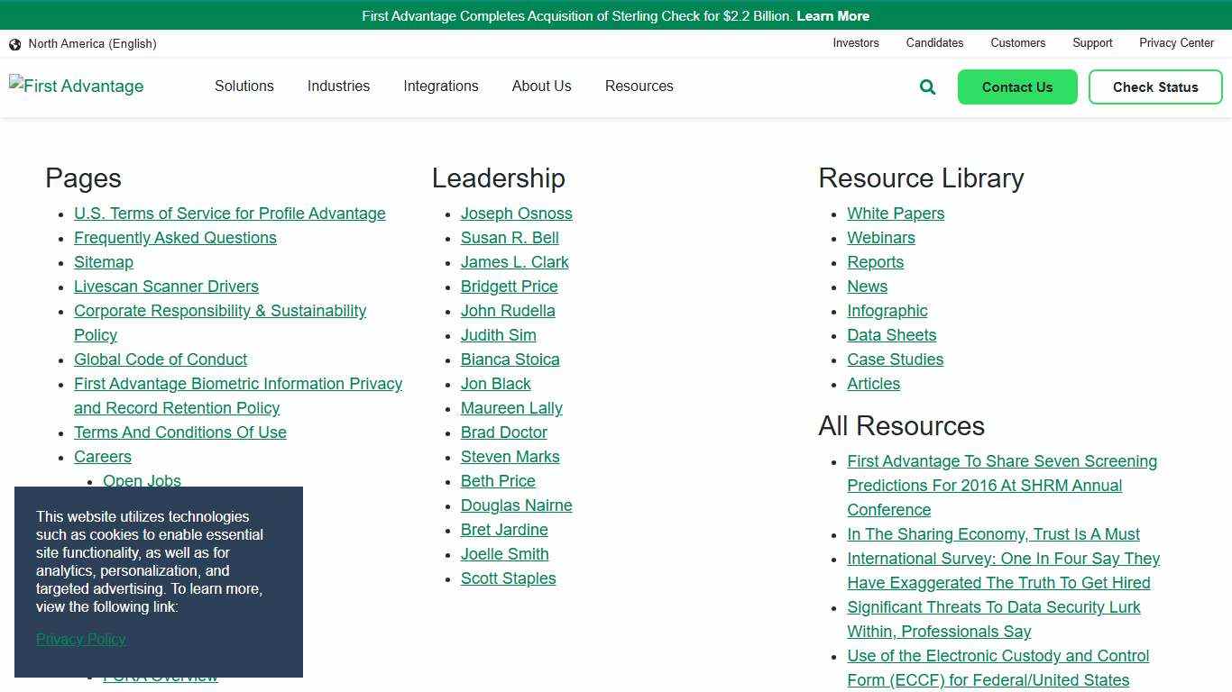Open the Solutions menu

[x=244, y=86]
